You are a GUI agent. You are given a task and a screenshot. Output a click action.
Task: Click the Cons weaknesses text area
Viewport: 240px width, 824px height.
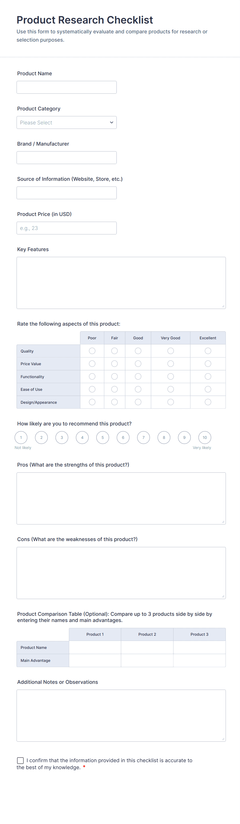pyautogui.click(x=121, y=573)
